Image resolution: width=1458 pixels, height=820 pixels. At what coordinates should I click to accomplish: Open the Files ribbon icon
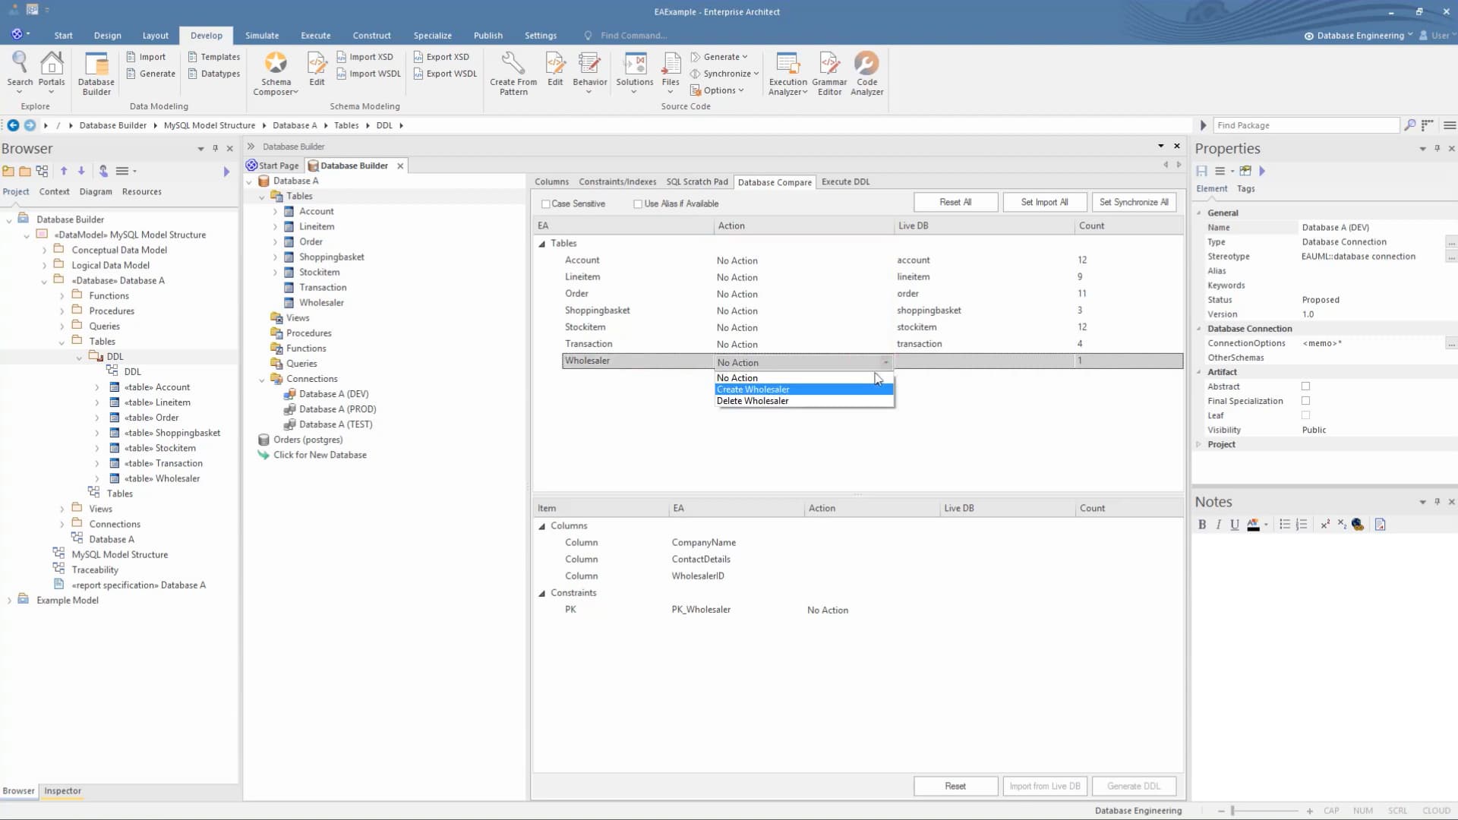click(x=671, y=73)
